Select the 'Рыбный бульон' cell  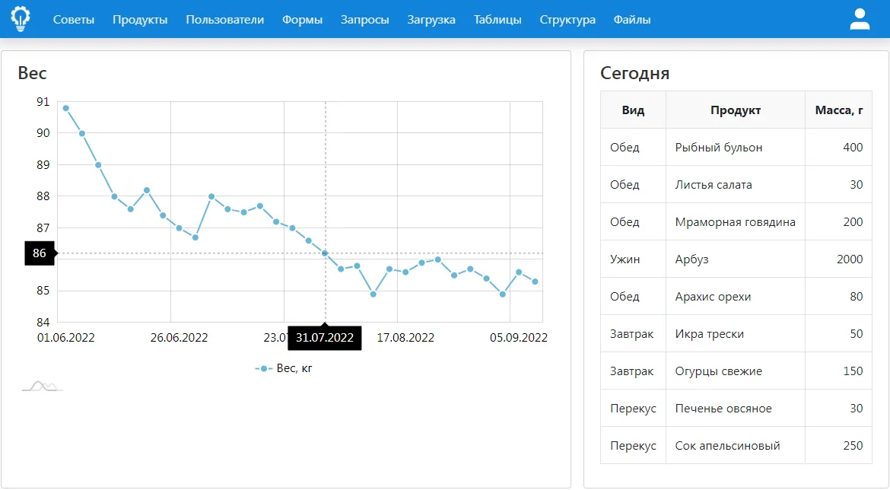736,147
